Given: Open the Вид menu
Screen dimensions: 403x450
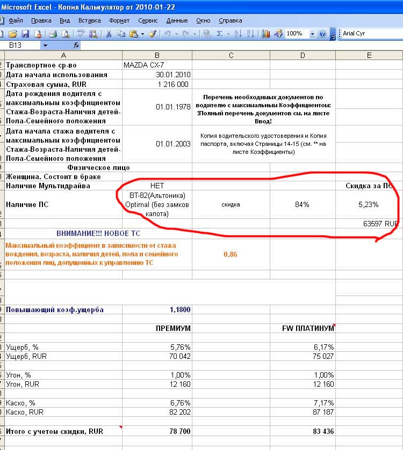Looking at the screenshot, I should (64, 21).
